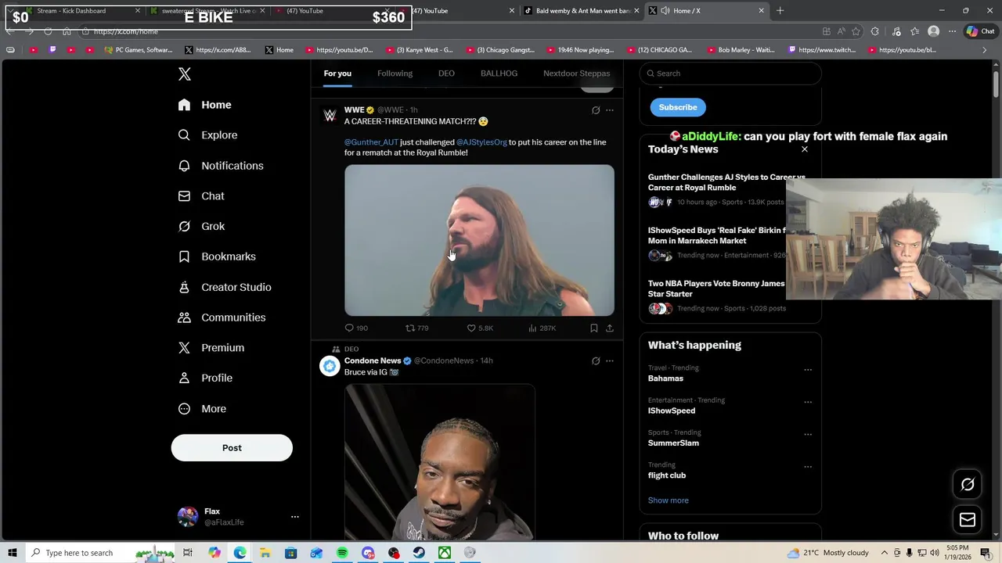
Task: Open the floating Grok button
Action: point(968,485)
